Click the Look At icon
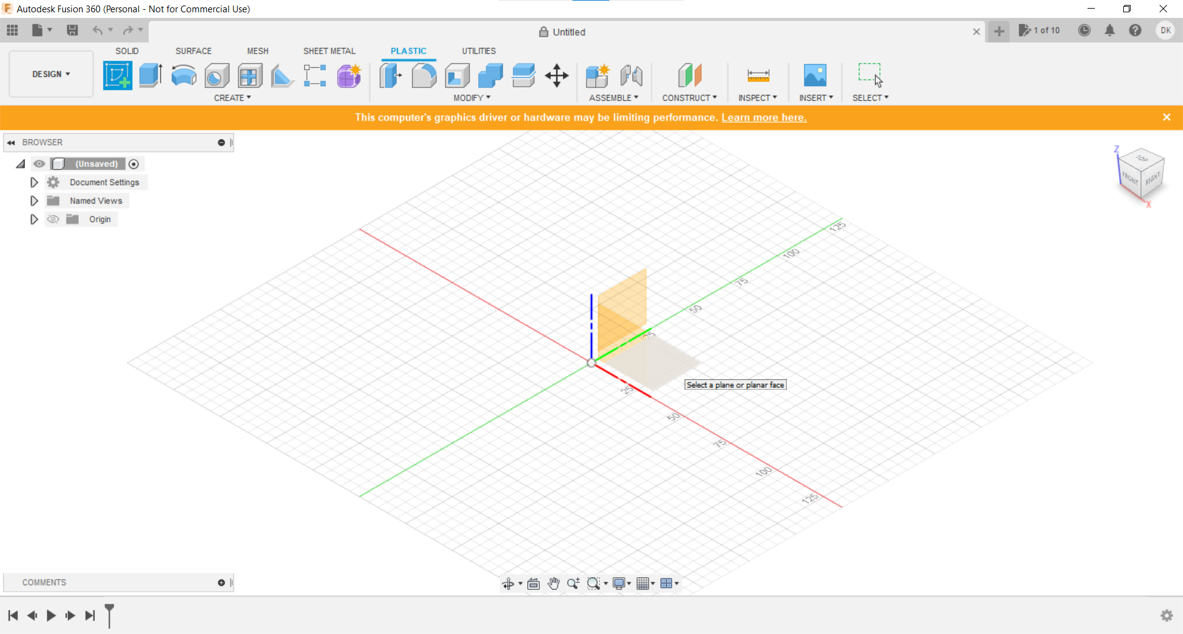The image size is (1183, 634). [534, 584]
